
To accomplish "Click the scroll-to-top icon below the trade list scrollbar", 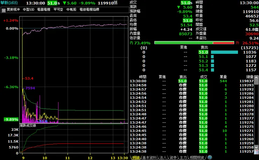I will pyautogui.click(x=256, y=152).
